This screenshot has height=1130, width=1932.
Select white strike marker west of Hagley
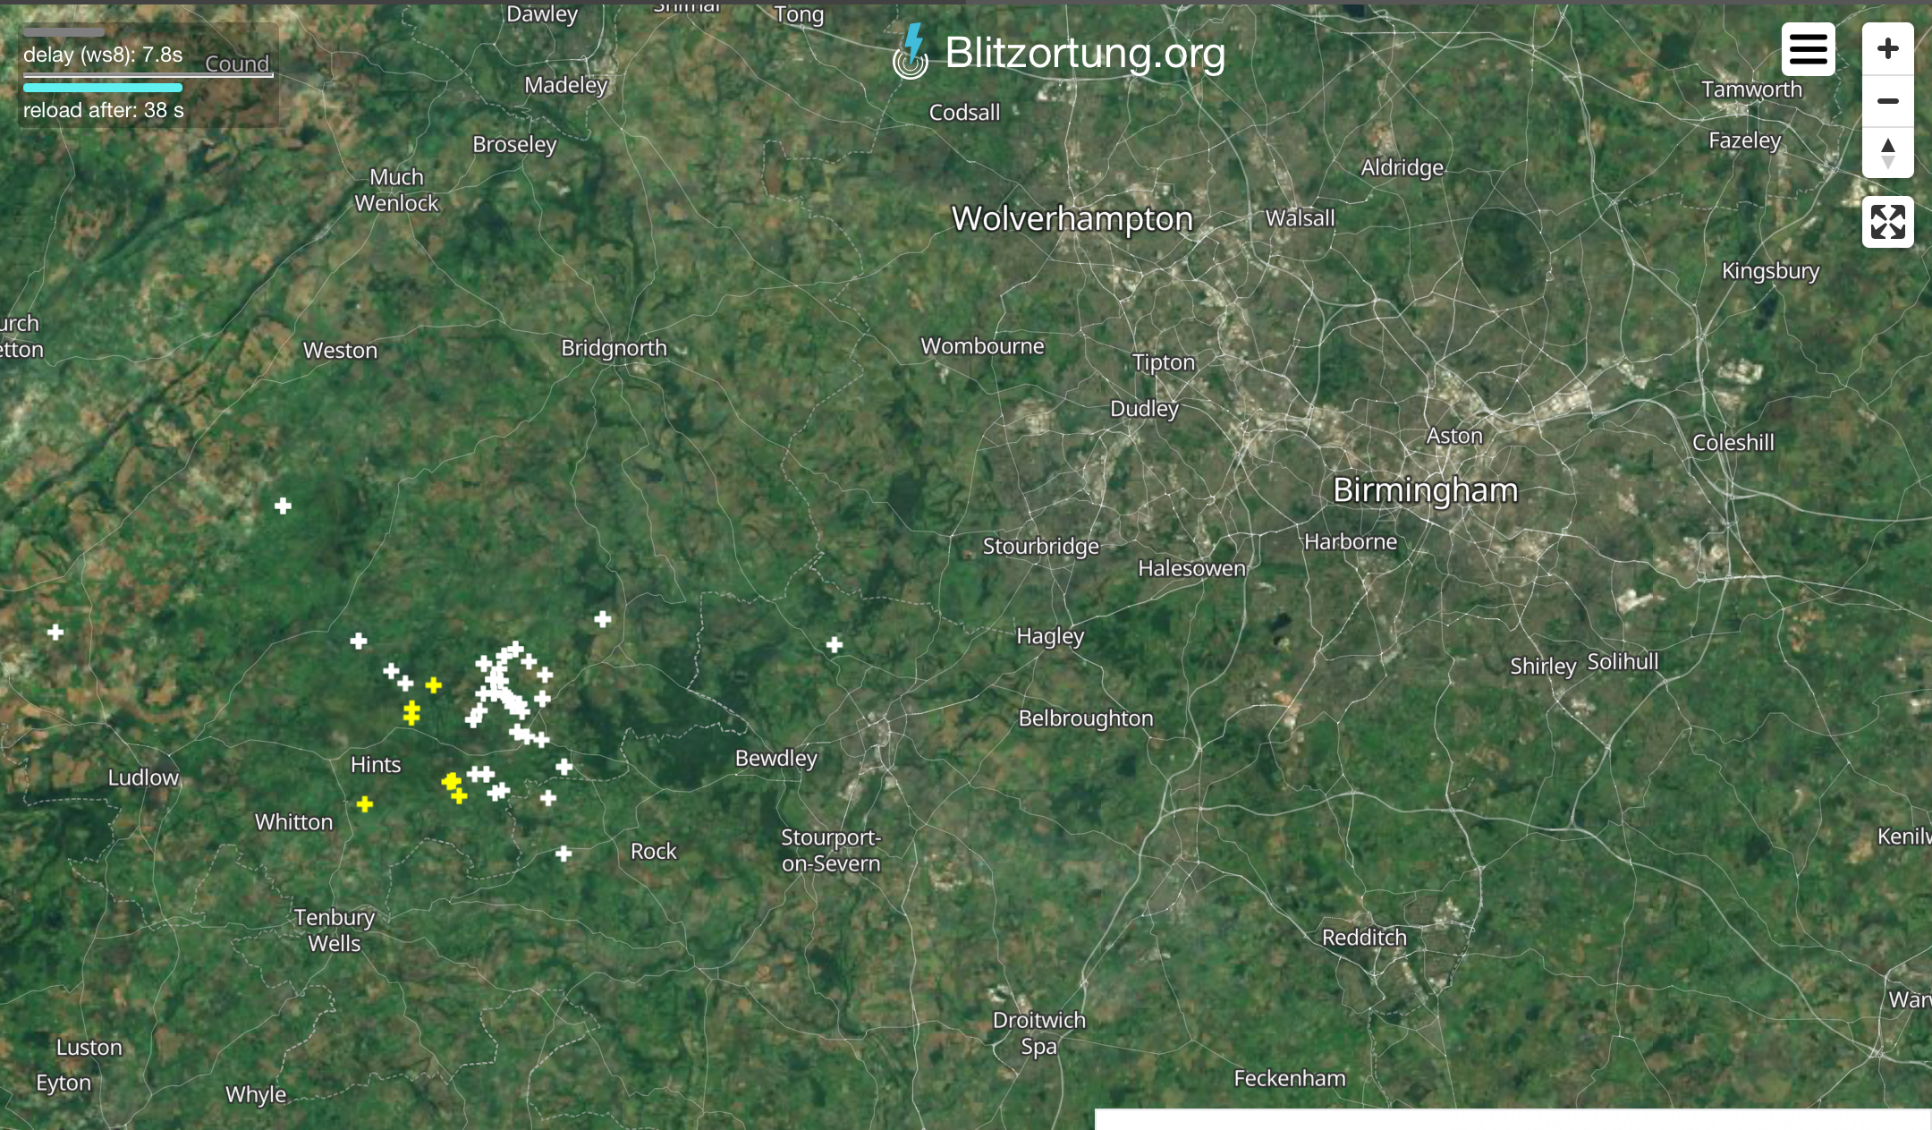tap(835, 644)
